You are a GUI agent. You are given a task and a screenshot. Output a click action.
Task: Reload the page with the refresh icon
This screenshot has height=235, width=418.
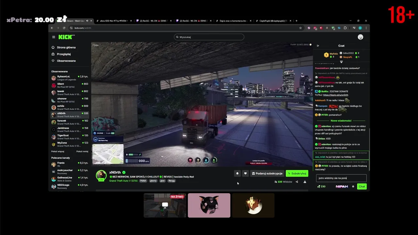pyautogui.click(x=64, y=28)
